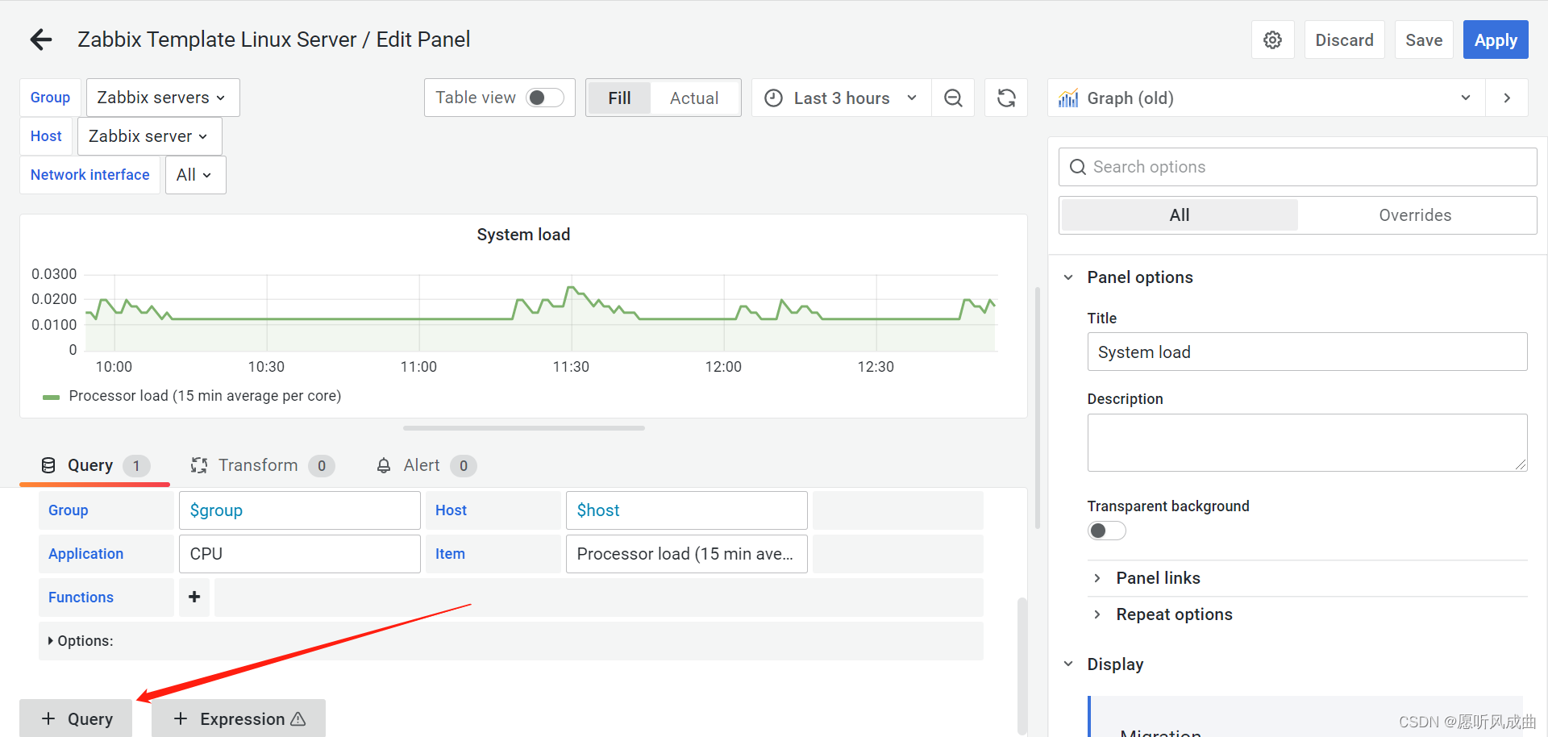
Task: Refresh the dashboard with the refresh icon
Action: [x=1006, y=98]
